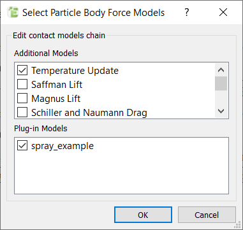Highlight the Saffman Lift item label
243x230 pixels.
pos(57,85)
